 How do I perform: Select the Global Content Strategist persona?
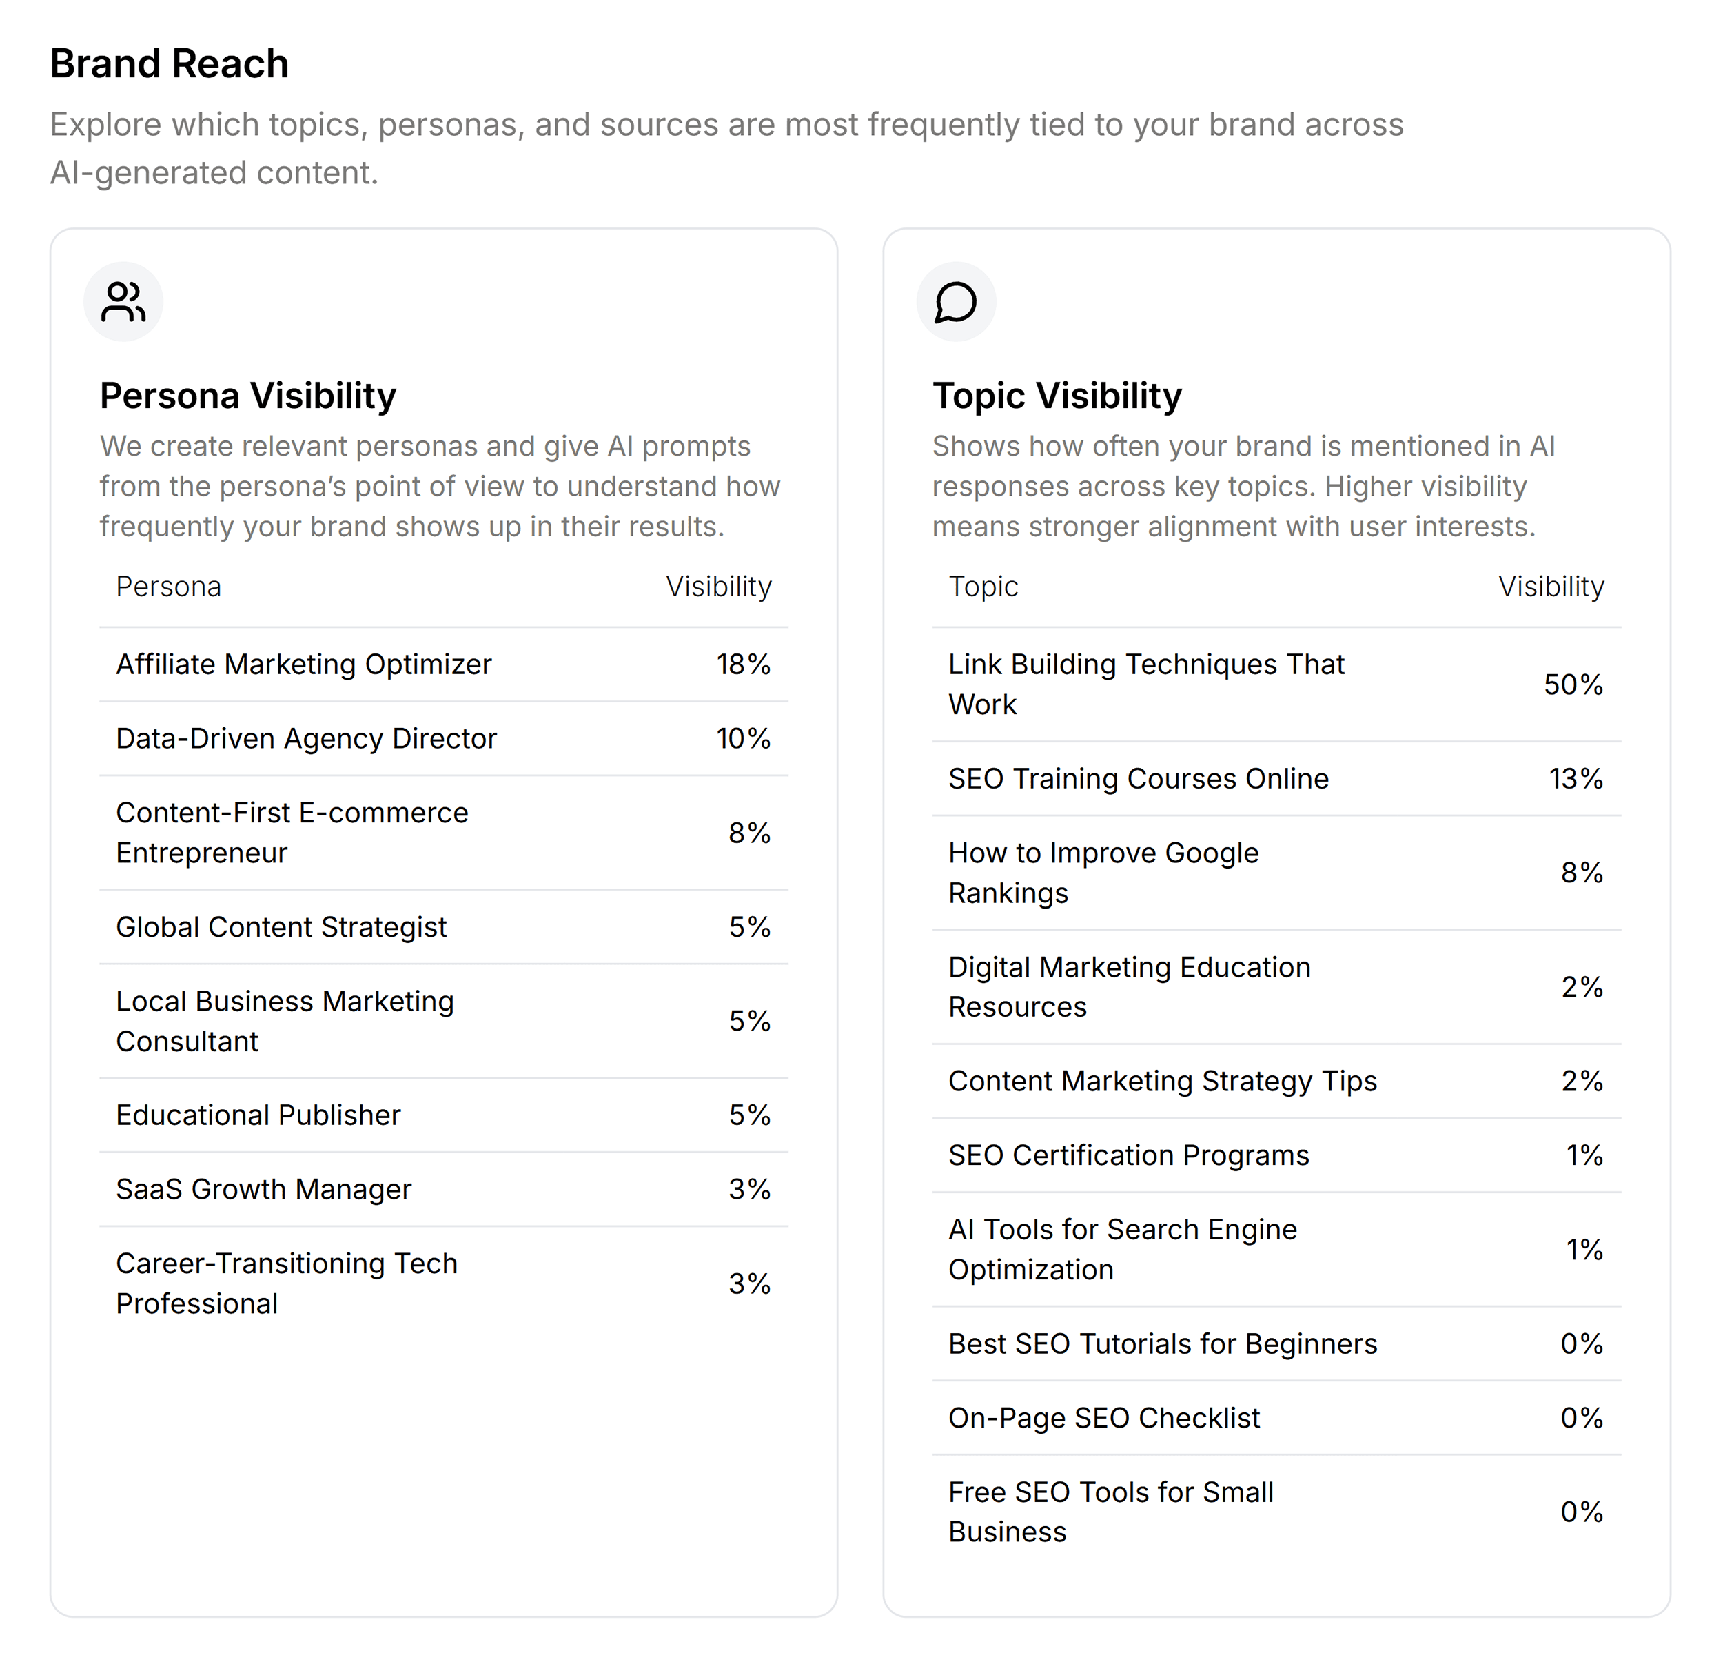click(281, 926)
